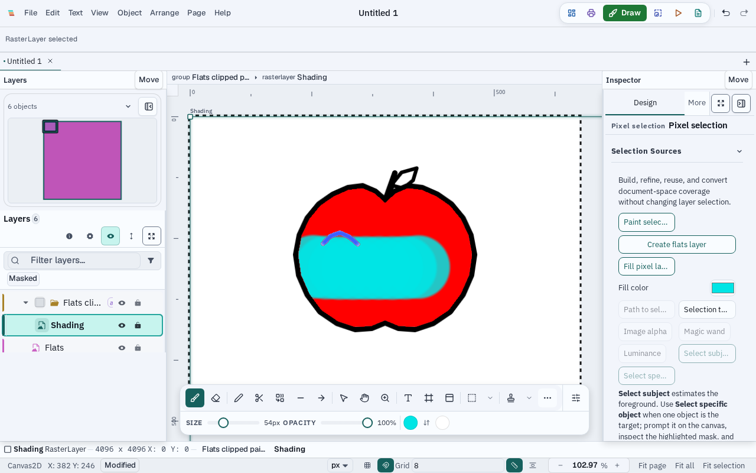
Task: Adjust the brush Size slider handle
Action: (x=223, y=423)
